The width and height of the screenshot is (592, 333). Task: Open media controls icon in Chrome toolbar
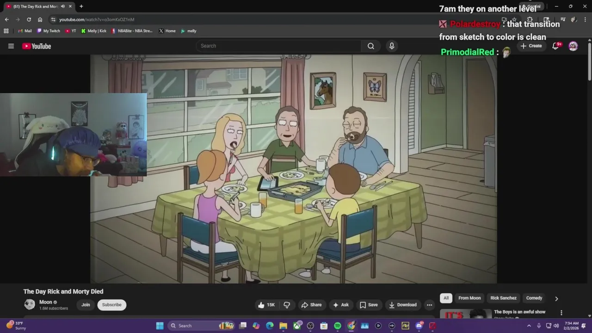pyautogui.click(x=563, y=19)
